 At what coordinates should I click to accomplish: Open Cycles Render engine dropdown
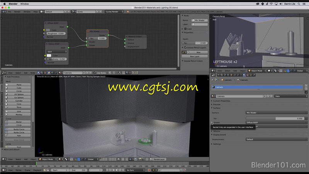pos(114,12)
